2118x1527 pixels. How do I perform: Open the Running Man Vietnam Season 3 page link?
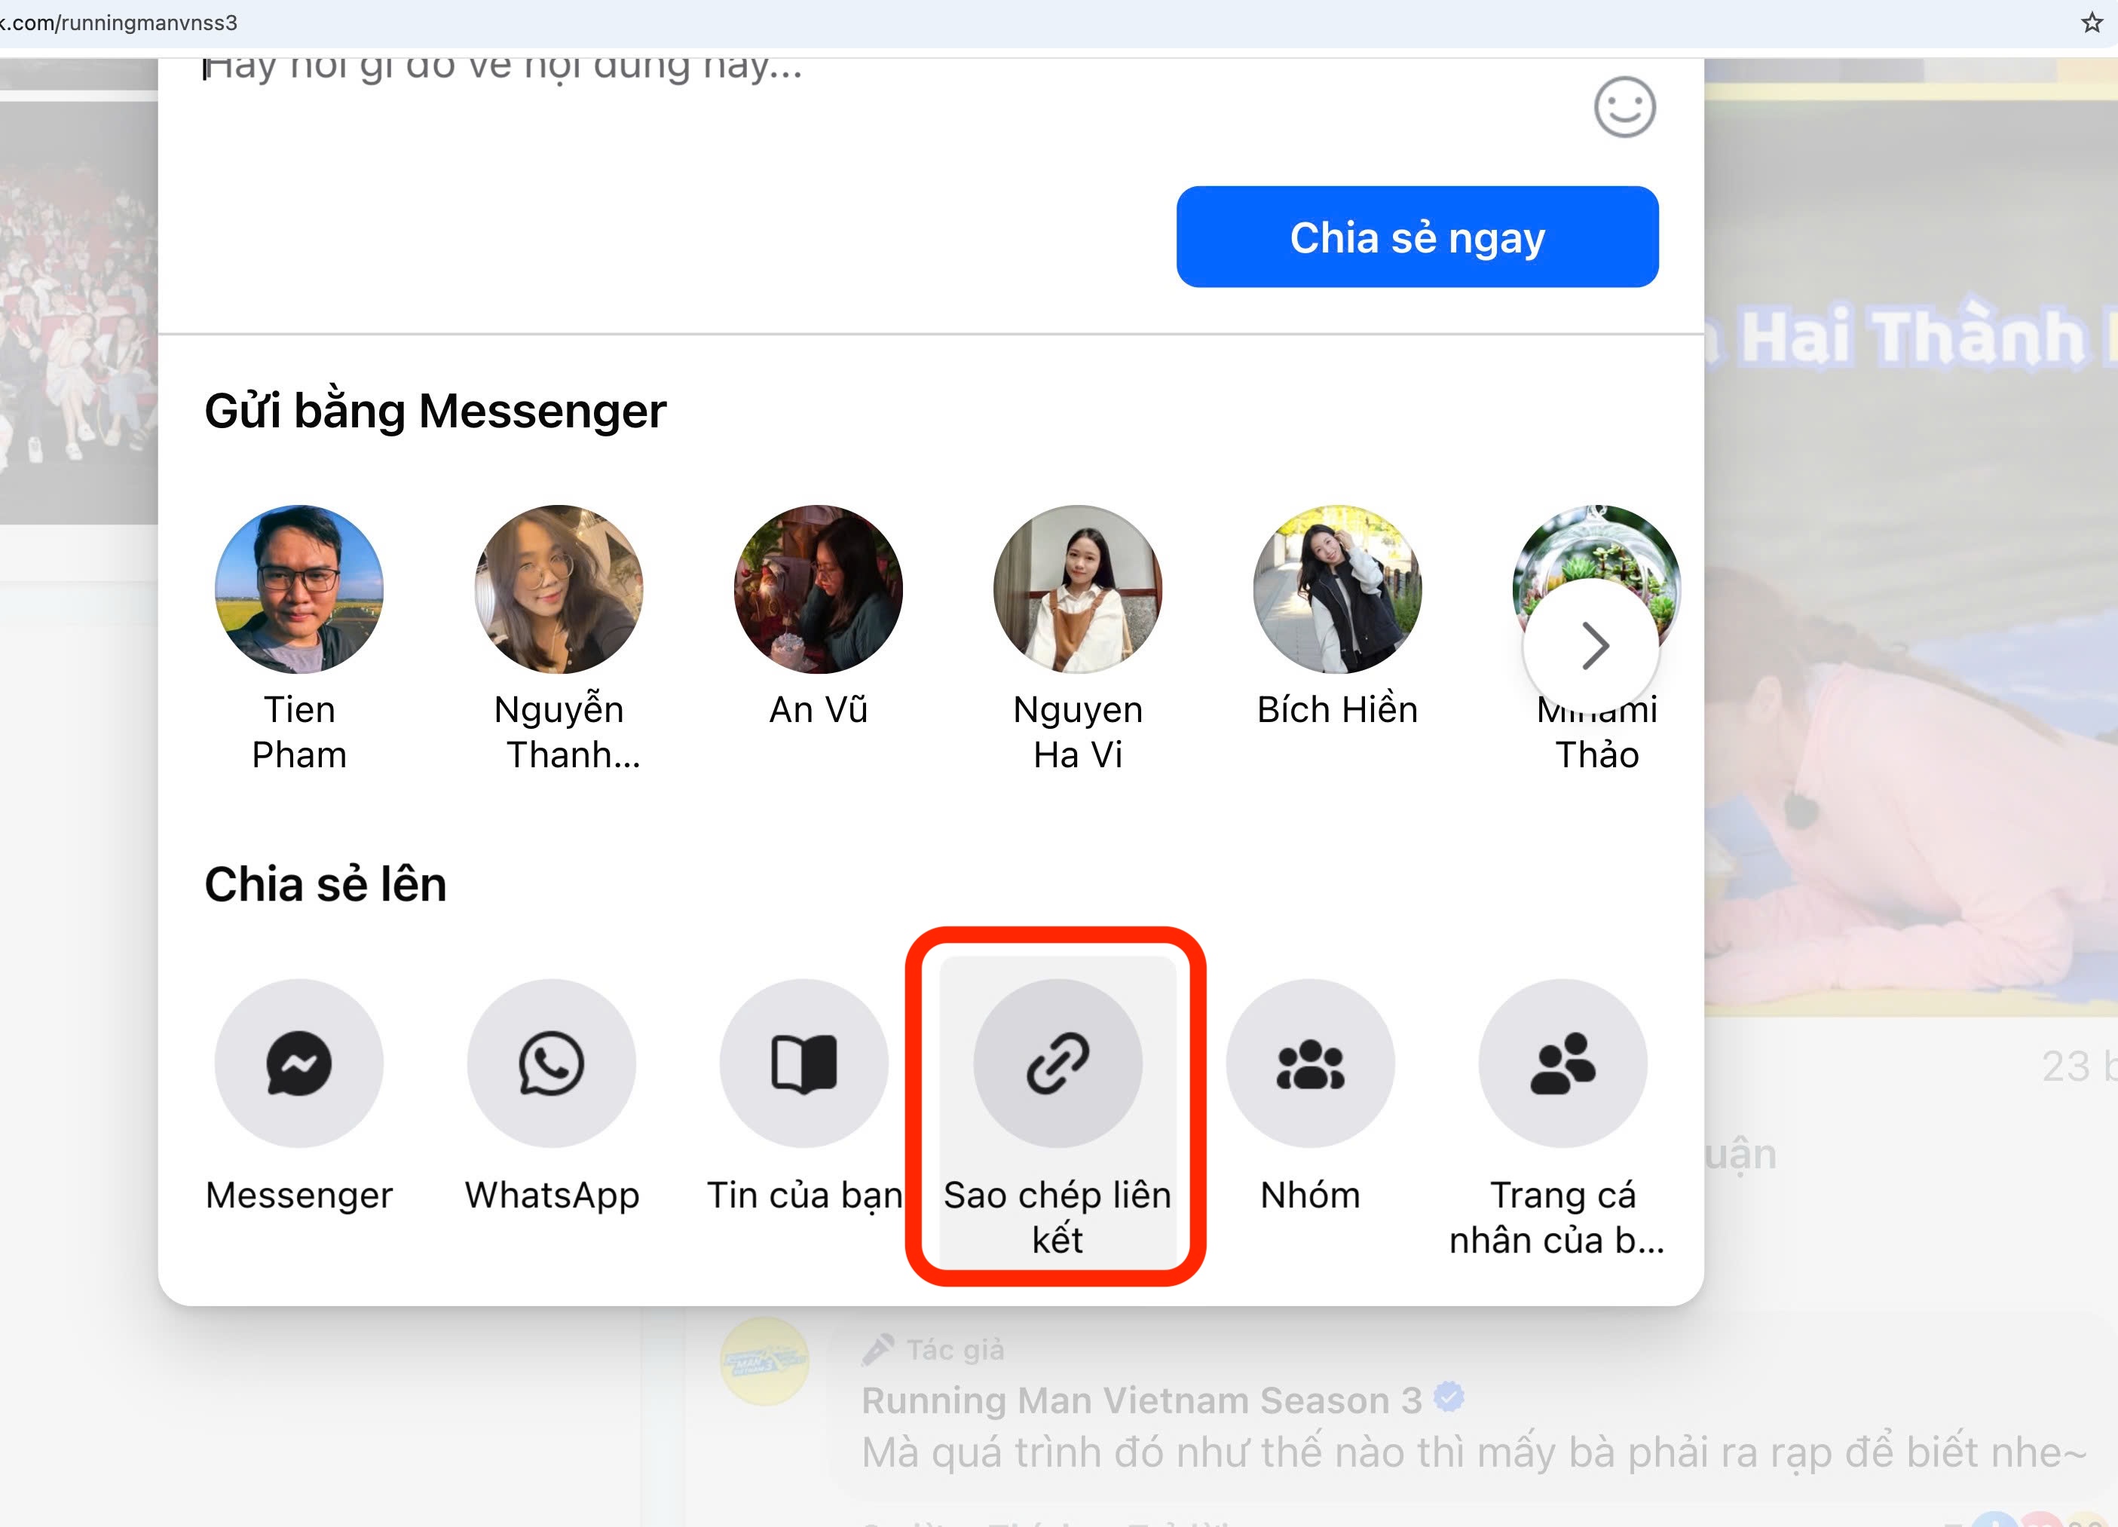[x=1143, y=1400]
